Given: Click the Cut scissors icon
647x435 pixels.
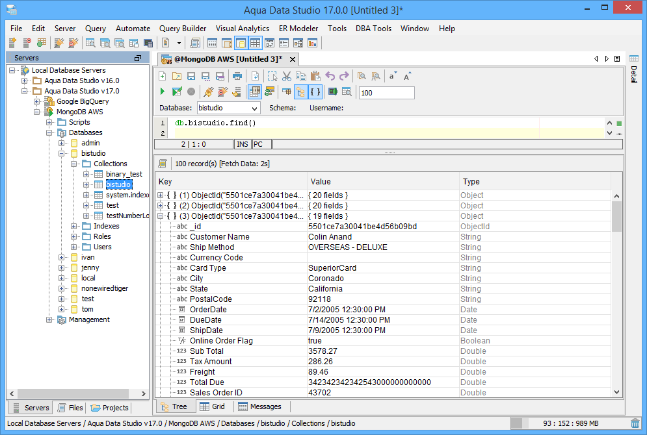Looking at the screenshot, I should pyautogui.click(x=287, y=76).
